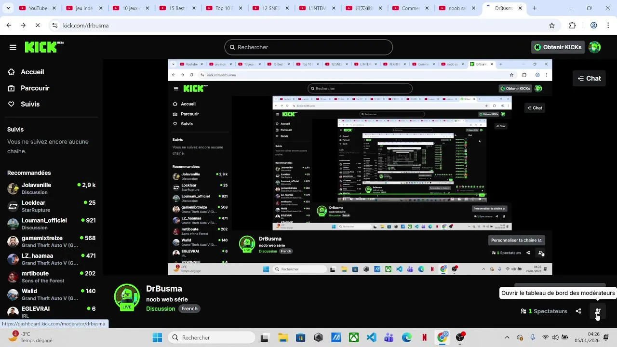Switch to the '15 Best' tab
Image resolution: width=617 pixels, height=347 pixels.
[x=177, y=8]
